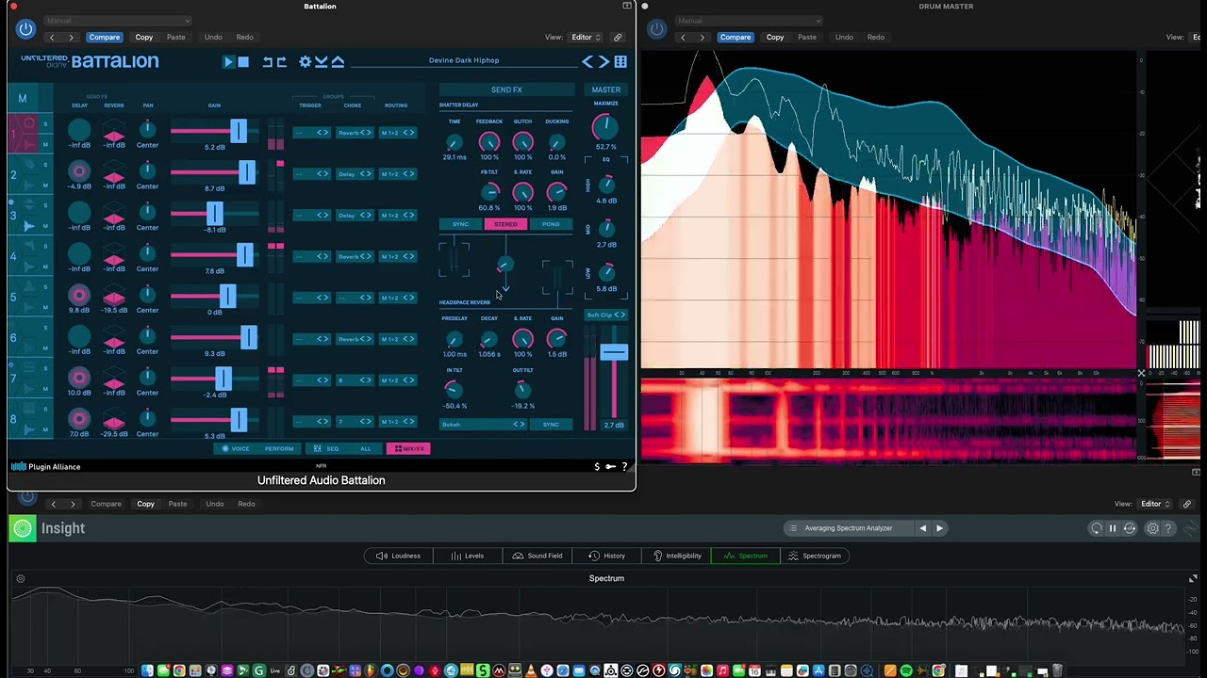Click Paste in Battalion window header
The width and height of the screenshot is (1207, 678).
click(176, 38)
